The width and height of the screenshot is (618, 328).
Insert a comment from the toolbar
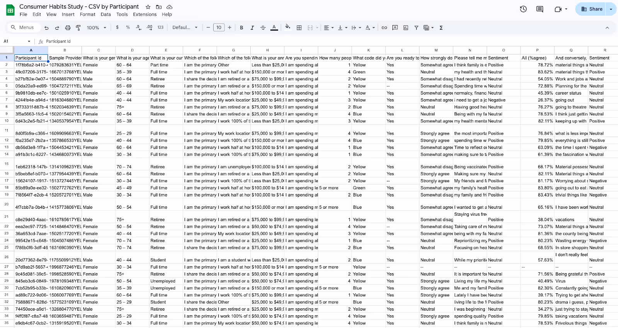pyautogui.click(x=395, y=28)
